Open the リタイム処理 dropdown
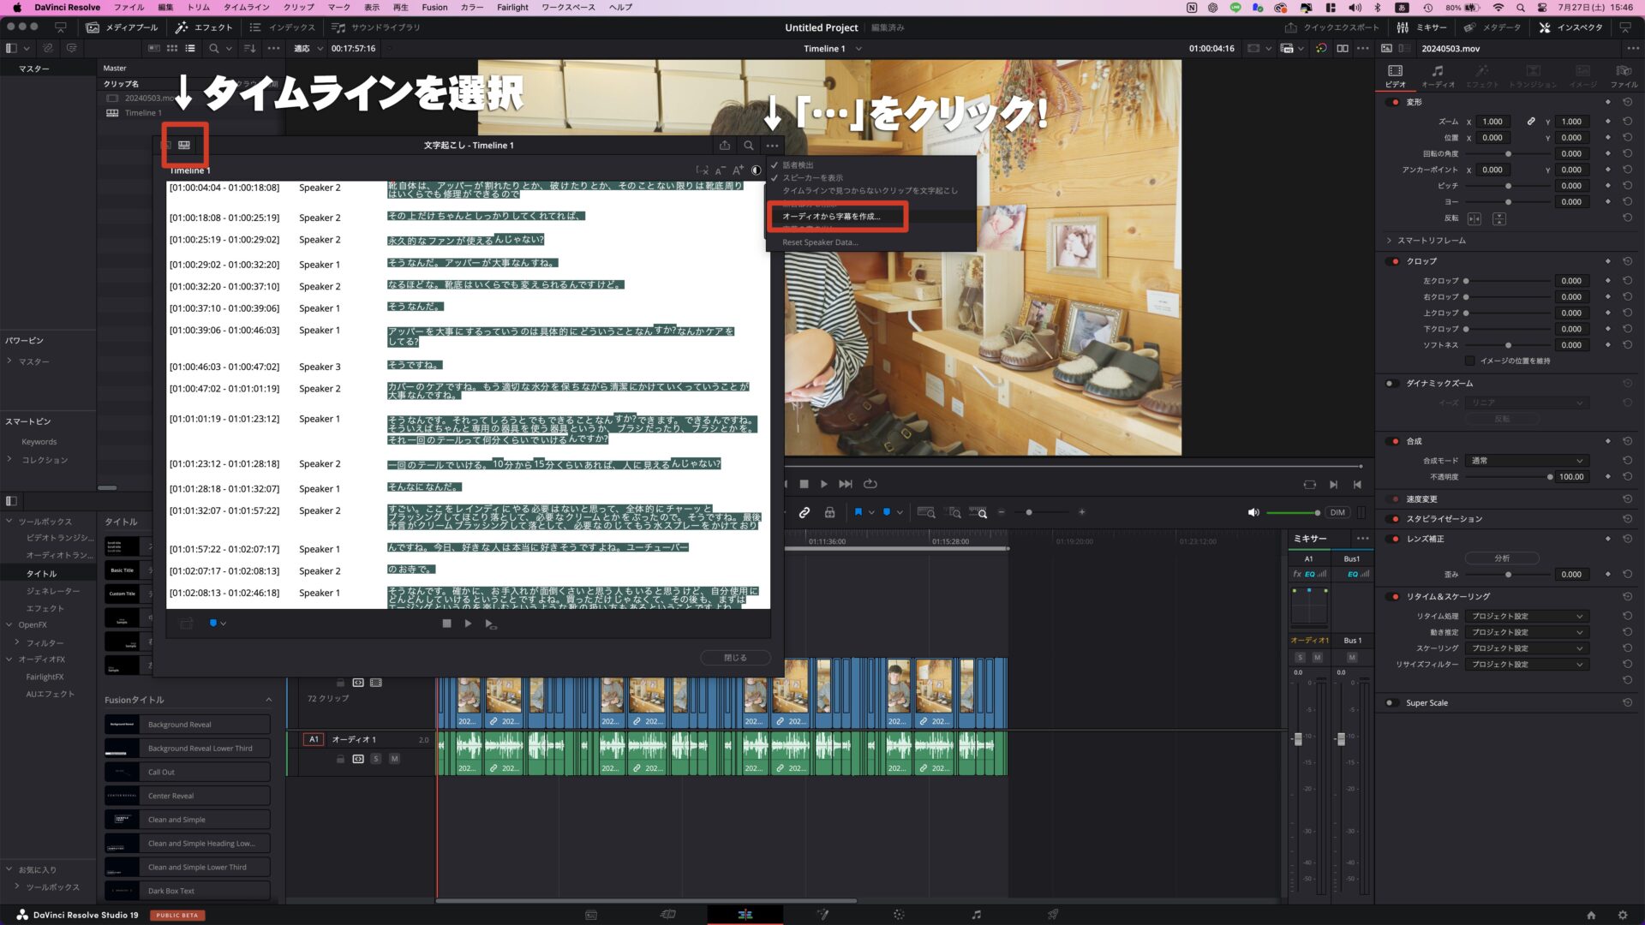 point(1527,615)
